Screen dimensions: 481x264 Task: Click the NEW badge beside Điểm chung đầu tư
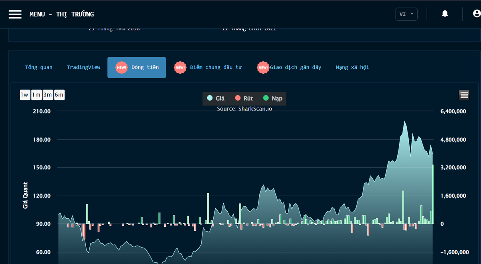point(180,67)
